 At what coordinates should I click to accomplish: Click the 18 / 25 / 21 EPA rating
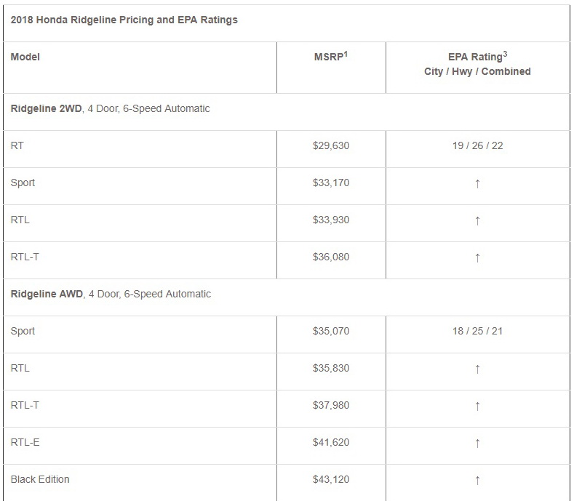click(477, 332)
